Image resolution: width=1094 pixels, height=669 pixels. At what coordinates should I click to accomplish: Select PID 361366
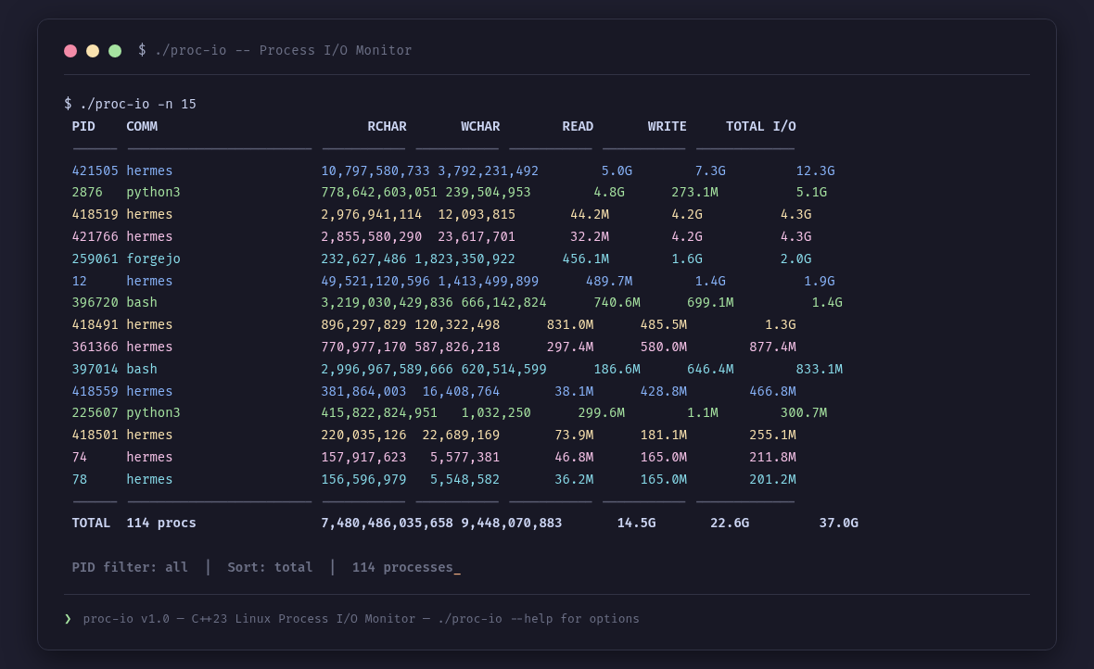[x=95, y=347]
